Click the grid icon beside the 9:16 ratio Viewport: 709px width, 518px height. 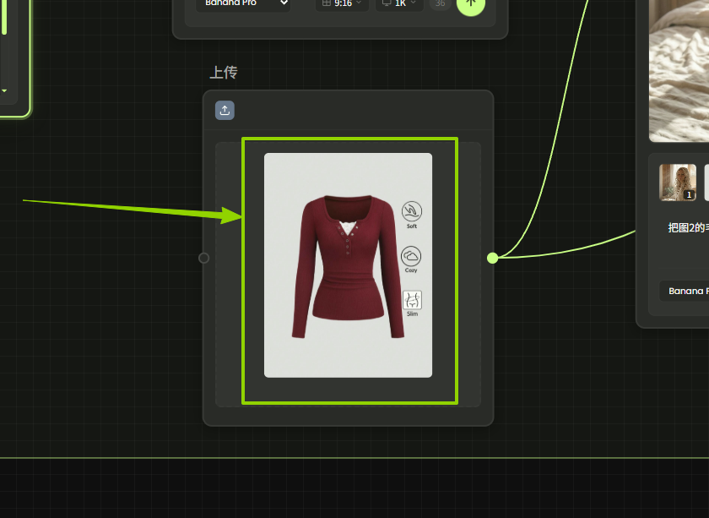[327, 3]
